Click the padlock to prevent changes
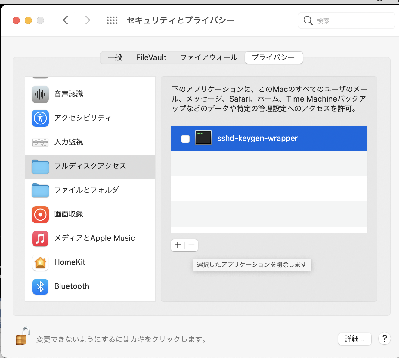 click(23, 336)
